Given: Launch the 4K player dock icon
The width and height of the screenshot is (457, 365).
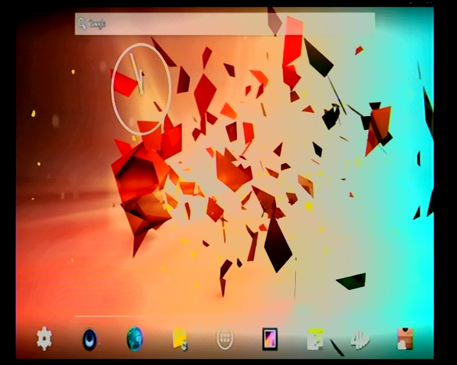Looking at the screenshot, I should pyautogui.click(x=360, y=339).
